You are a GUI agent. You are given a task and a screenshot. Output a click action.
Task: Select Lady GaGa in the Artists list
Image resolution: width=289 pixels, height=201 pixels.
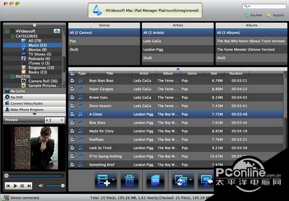(x=153, y=41)
